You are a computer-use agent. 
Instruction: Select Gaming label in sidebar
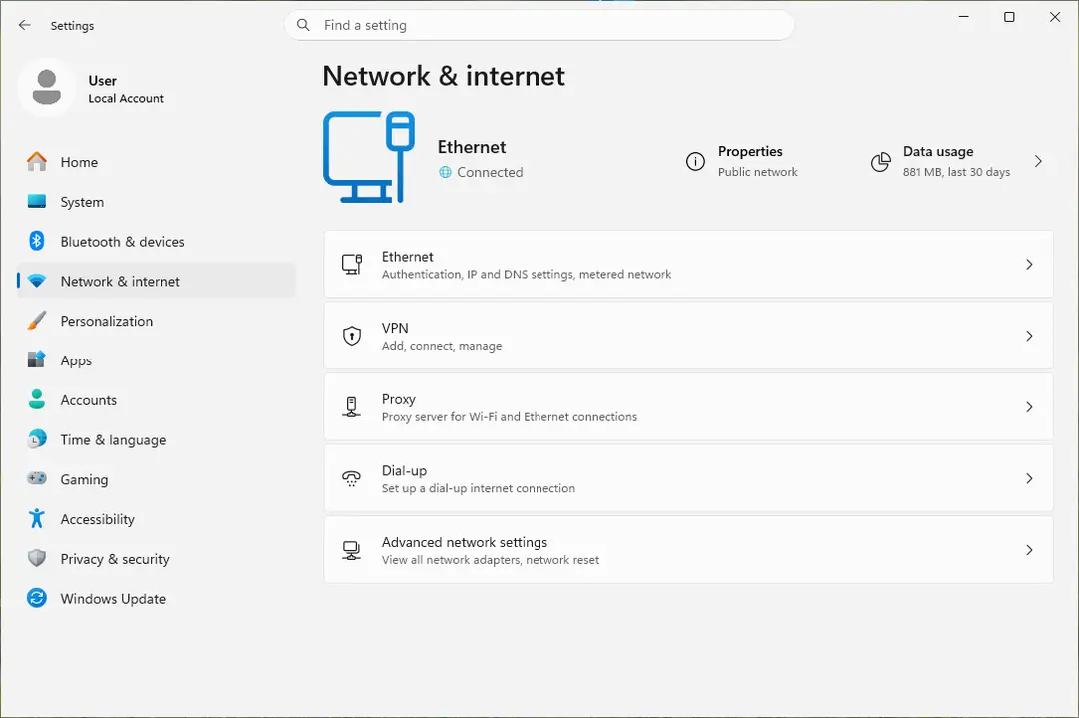(84, 480)
